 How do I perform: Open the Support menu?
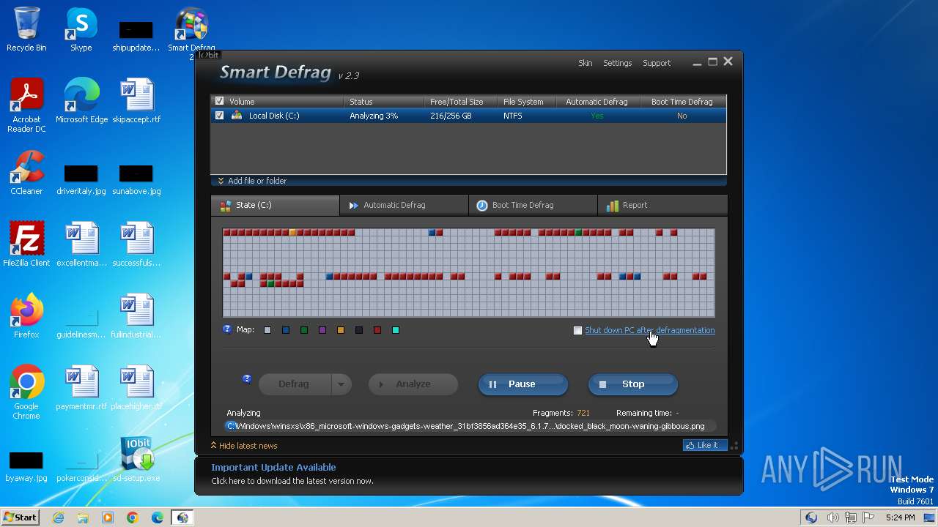click(657, 63)
